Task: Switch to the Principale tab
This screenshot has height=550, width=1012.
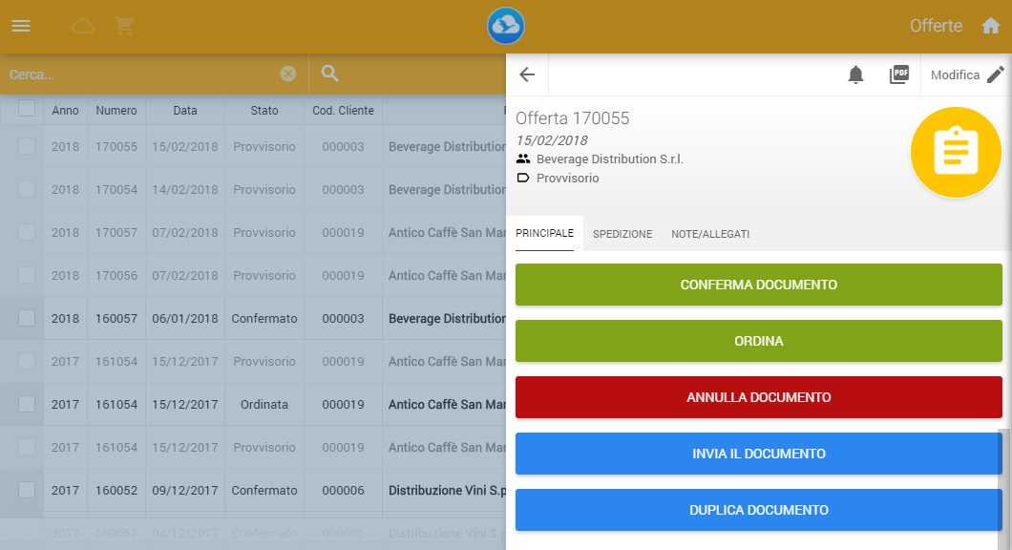Action: [x=545, y=233]
